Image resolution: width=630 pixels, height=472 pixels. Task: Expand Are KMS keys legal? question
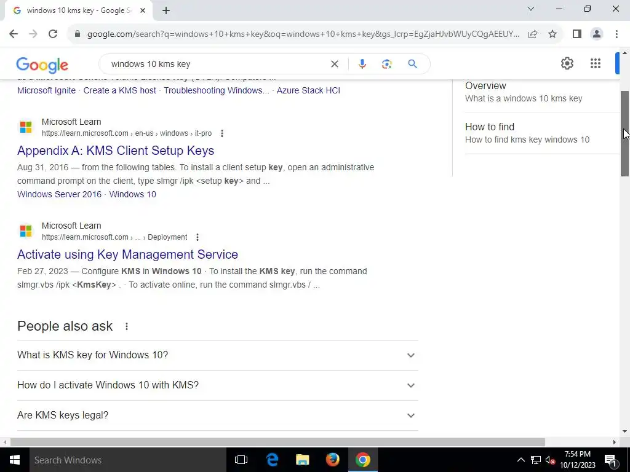click(218, 415)
